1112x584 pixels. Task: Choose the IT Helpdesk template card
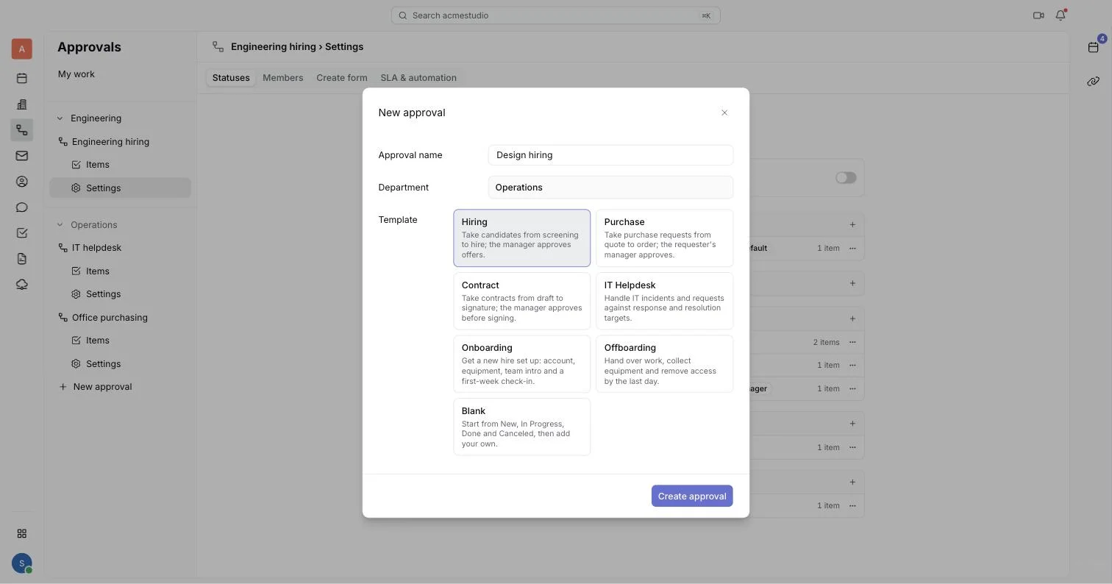pos(665,301)
